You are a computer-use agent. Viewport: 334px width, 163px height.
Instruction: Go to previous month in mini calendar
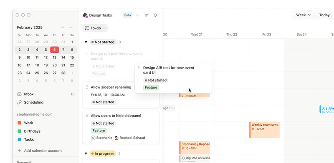(x=63, y=27)
